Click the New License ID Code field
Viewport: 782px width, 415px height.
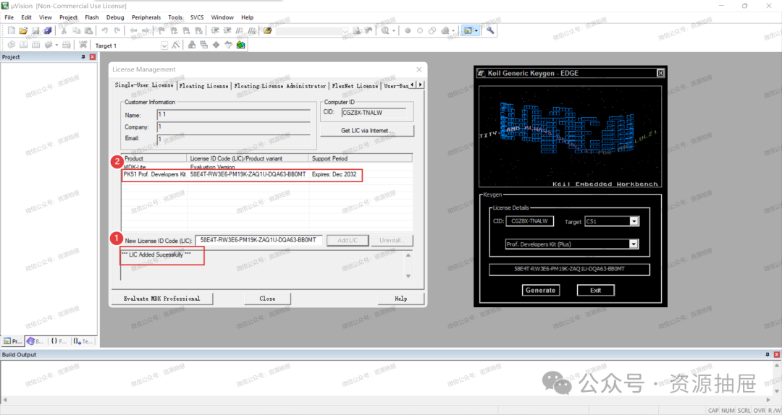[258, 240]
